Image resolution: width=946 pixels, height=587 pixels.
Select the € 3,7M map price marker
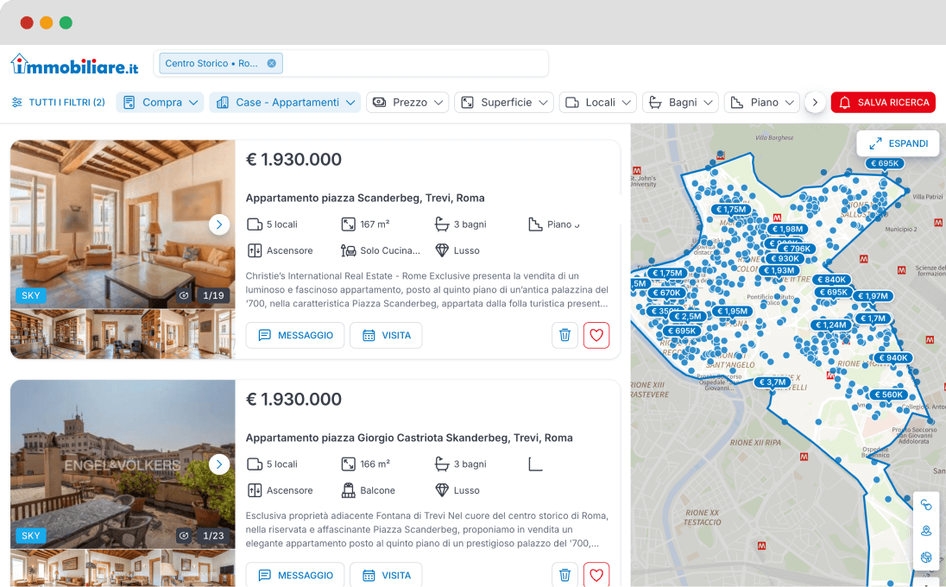click(773, 382)
